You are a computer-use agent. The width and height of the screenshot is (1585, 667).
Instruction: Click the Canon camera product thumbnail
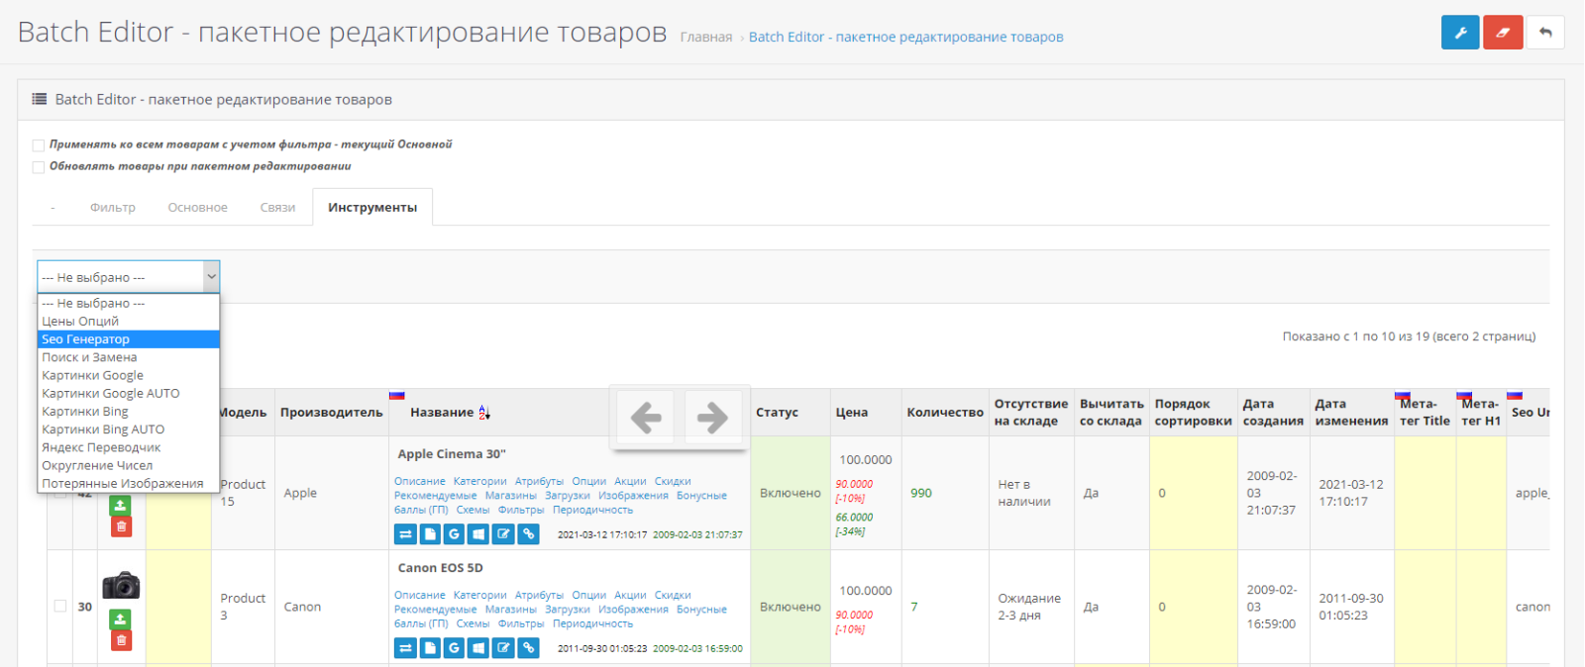(121, 585)
